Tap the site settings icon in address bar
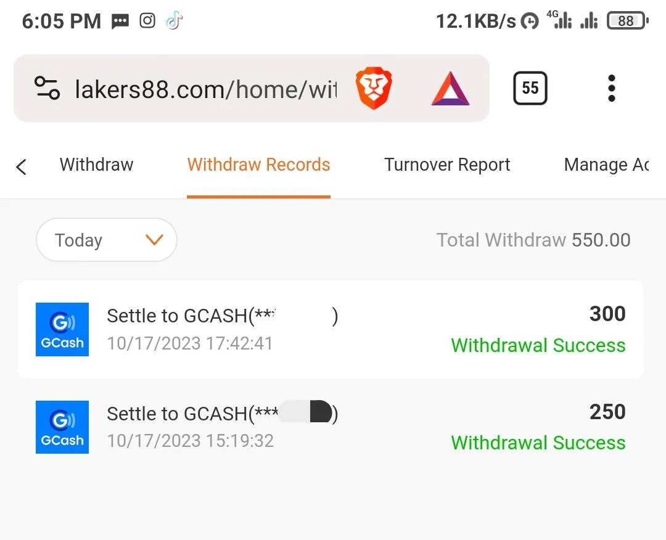This screenshot has width=666, height=540. pyautogui.click(x=47, y=88)
